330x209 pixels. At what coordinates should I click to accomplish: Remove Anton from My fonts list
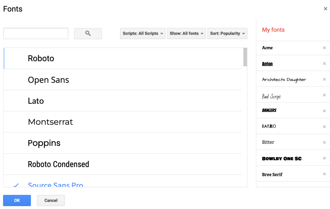click(324, 64)
